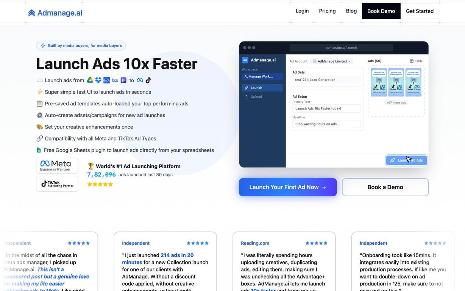Click the Primary Text field 'Launch Ads 10x Faster today!'
This screenshot has height=291, width=465.
327,108
